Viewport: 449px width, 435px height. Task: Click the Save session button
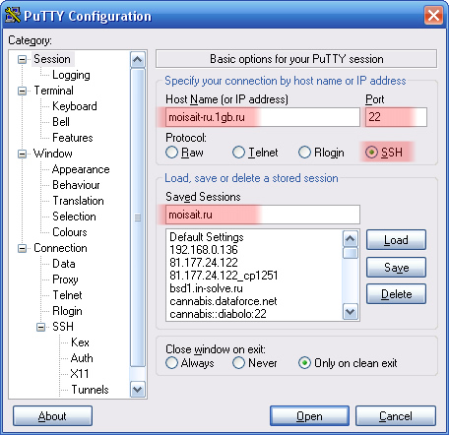click(x=396, y=268)
